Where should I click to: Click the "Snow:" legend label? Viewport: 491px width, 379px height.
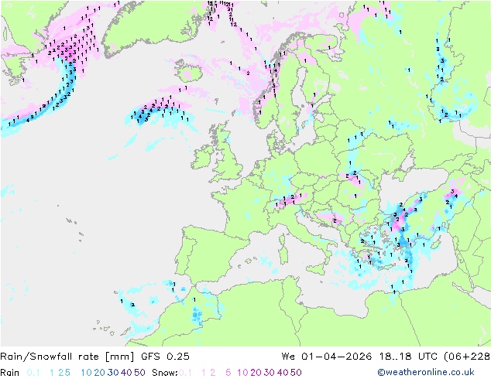pyautogui.click(x=165, y=373)
